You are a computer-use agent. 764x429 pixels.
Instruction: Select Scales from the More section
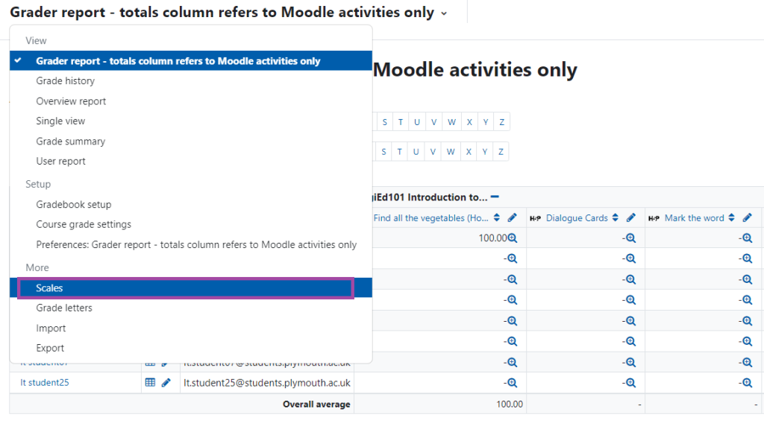coord(49,287)
